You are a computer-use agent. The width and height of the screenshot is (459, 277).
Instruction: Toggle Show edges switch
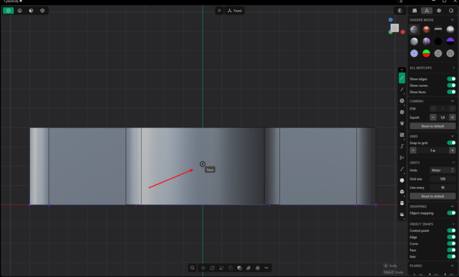[451, 79]
